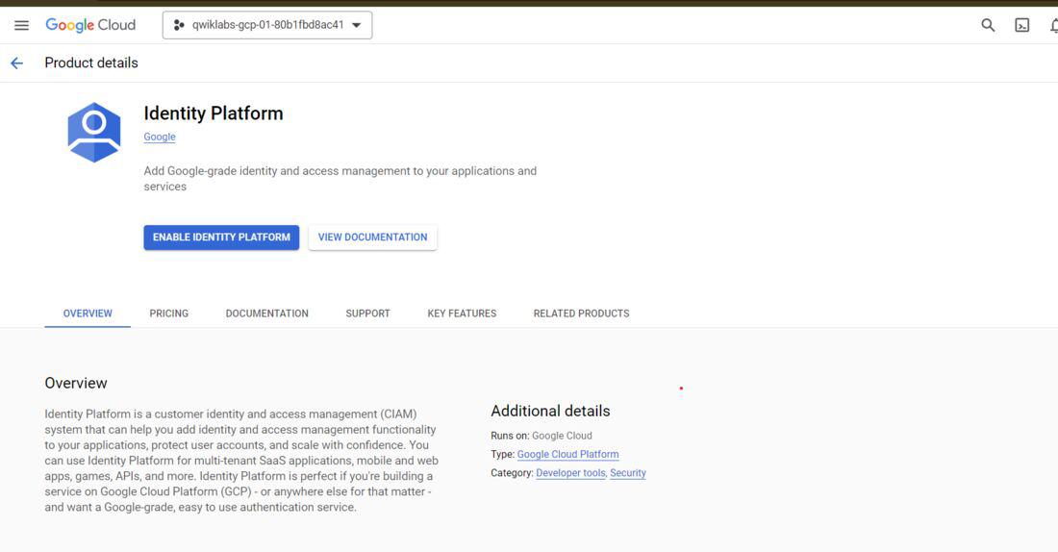The width and height of the screenshot is (1058, 552).
Task: Click the Product details page title
Action: click(x=91, y=63)
